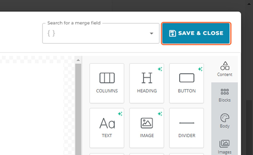This screenshot has height=155, width=253.
Task: Click the editor canvas scroll-up arrow
Action: coord(78,60)
